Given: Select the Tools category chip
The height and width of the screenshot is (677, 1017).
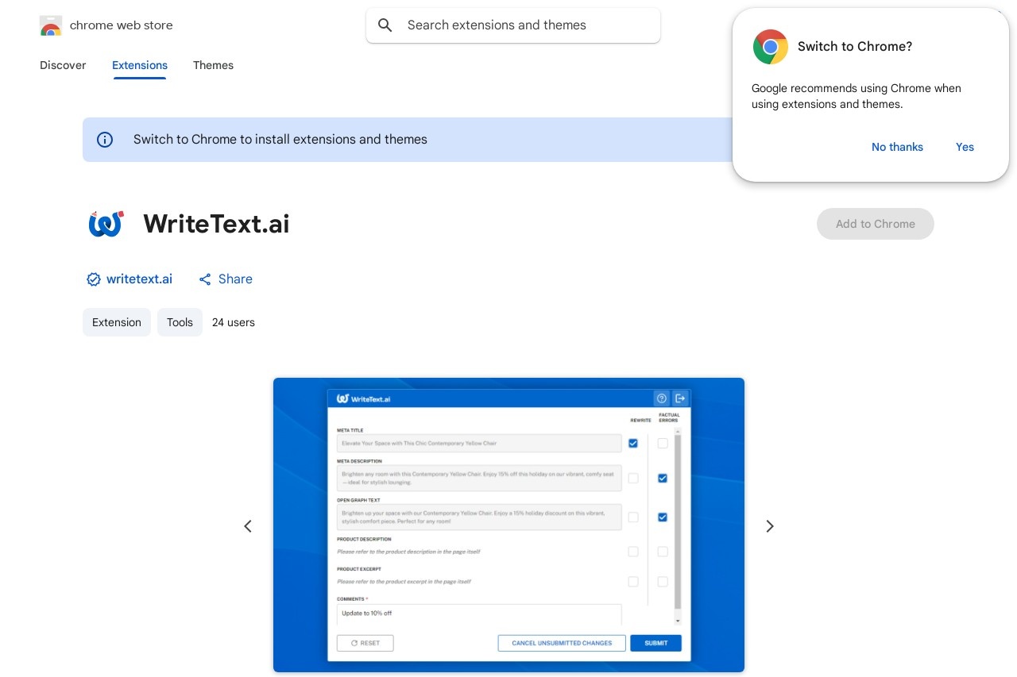Looking at the screenshot, I should click(x=180, y=322).
